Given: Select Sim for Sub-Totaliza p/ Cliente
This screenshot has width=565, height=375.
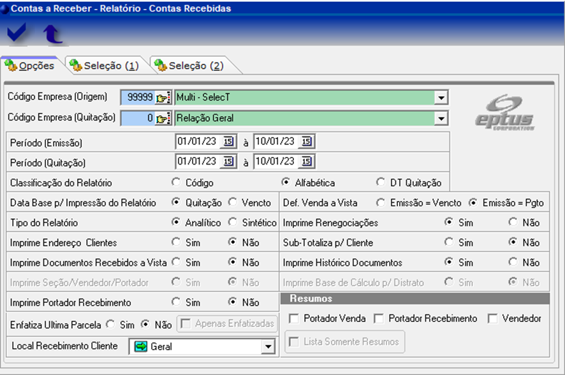Looking at the screenshot, I should 449,242.
